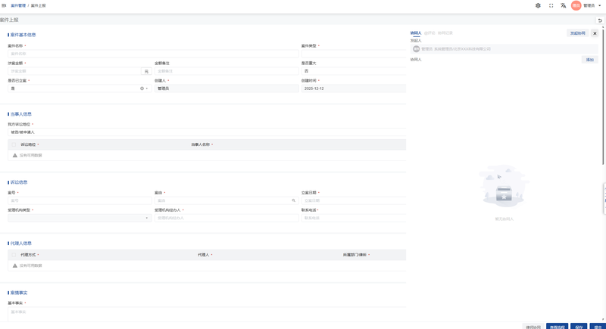This screenshot has width=606, height=329.
Task: Click the 元 currency unit addon
Action: click(x=146, y=71)
